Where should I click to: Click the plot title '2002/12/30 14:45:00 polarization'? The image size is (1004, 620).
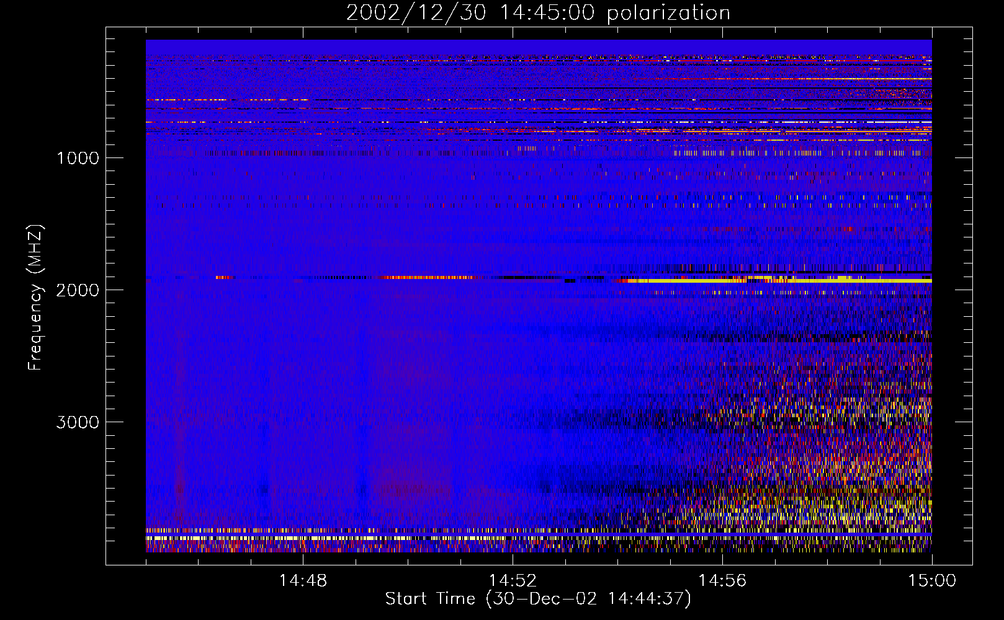[538, 12]
